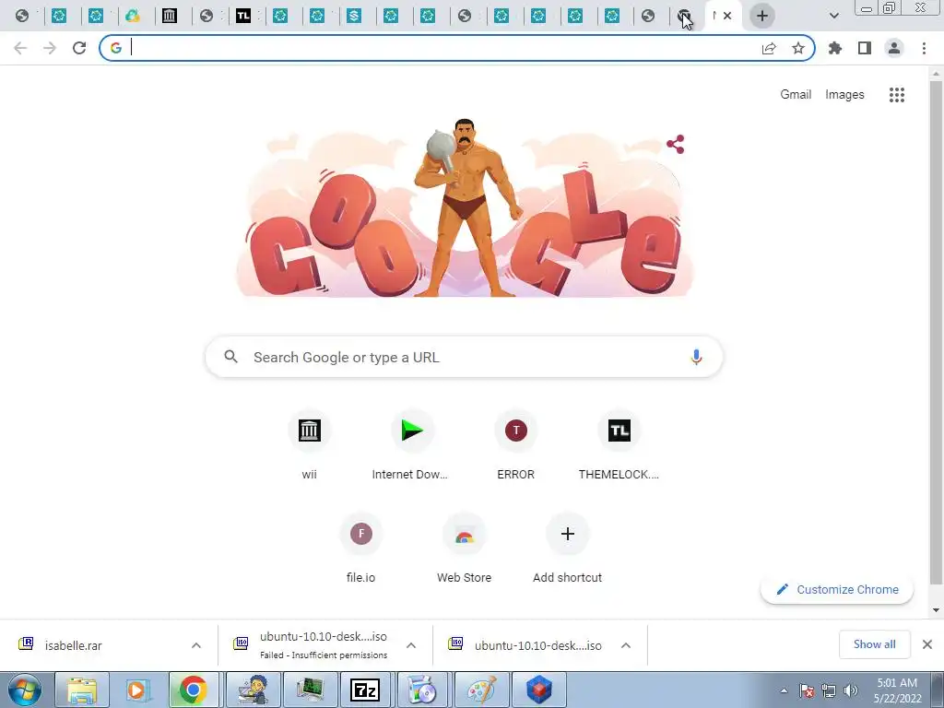
Task: Start voice search with microphone icon
Action: click(696, 357)
